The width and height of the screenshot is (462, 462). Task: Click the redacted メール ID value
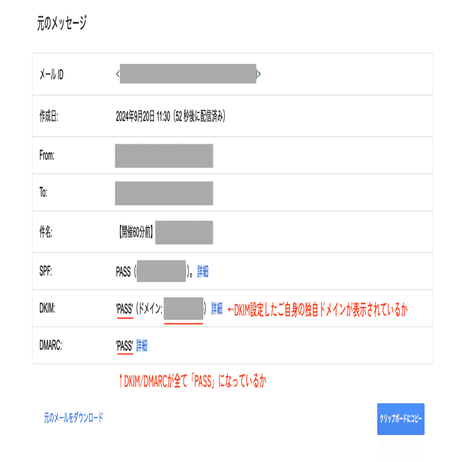(x=188, y=74)
